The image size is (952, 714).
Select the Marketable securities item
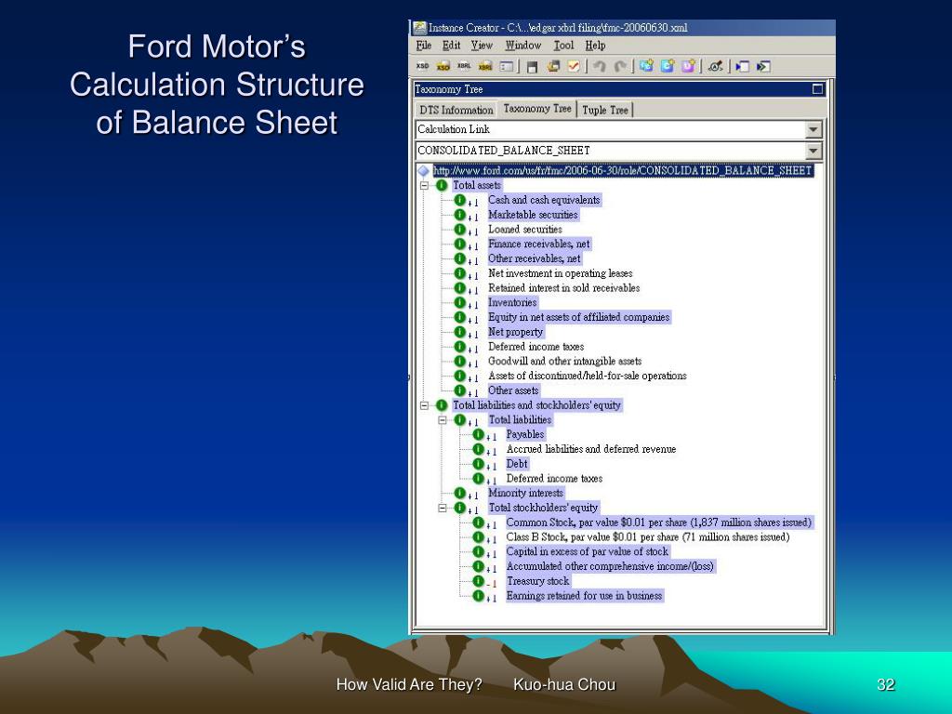click(x=533, y=215)
